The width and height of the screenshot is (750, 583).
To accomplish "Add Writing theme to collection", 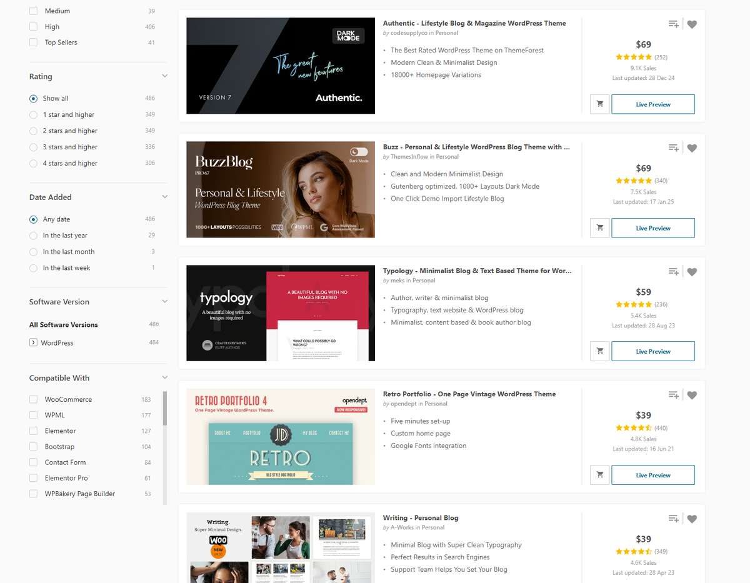I will pyautogui.click(x=673, y=519).
